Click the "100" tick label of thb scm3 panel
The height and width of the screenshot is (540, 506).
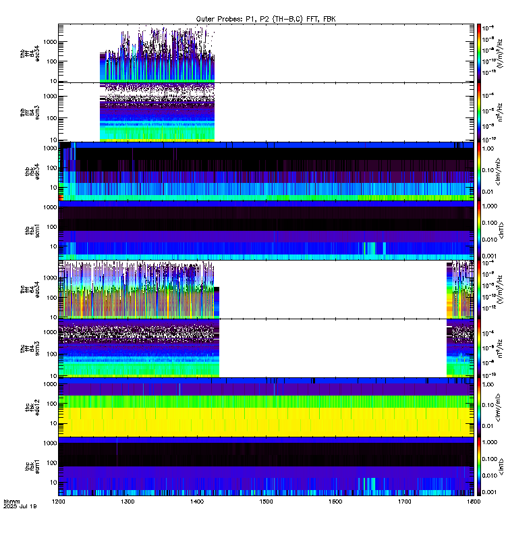pos(52,117)
